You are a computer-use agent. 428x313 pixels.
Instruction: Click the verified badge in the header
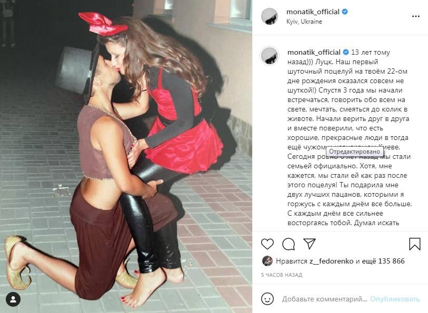[x=345, y=12]
